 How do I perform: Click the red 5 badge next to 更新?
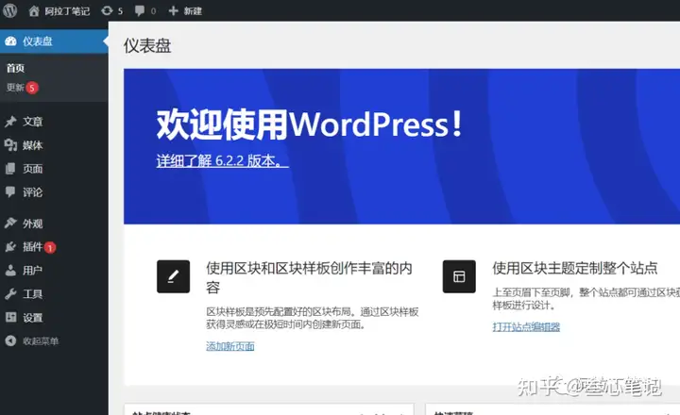pyautogui.click(x=32, y=88)
